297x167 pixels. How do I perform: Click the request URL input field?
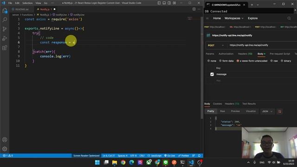click(x=262, y=45)
